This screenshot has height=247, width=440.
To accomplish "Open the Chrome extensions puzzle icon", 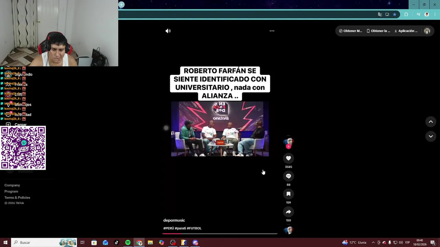I will [x=406, y=14].
